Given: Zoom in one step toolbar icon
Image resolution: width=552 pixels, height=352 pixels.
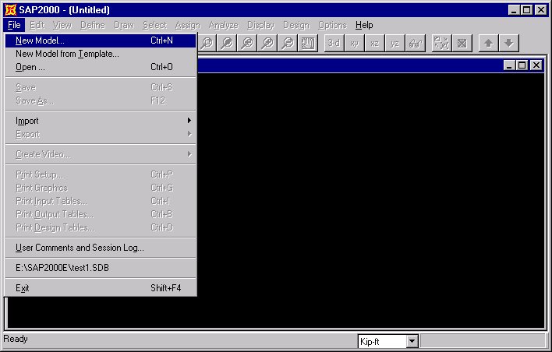Looking at the screenshot, I should [x=267, y=43].
